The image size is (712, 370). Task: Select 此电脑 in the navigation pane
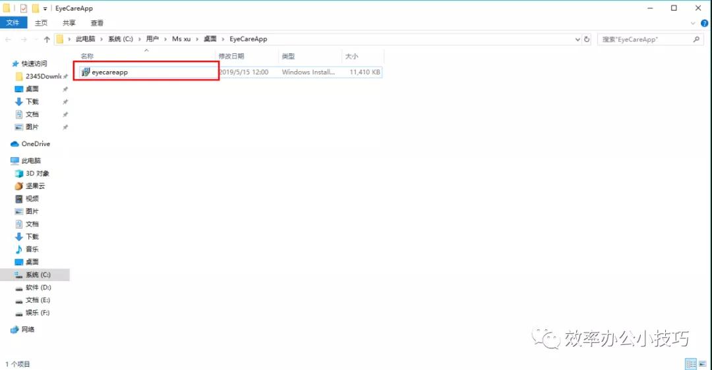pos(30,161)
